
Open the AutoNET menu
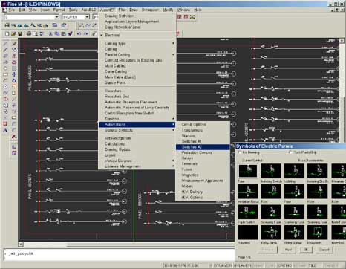[x=108, y=10]
